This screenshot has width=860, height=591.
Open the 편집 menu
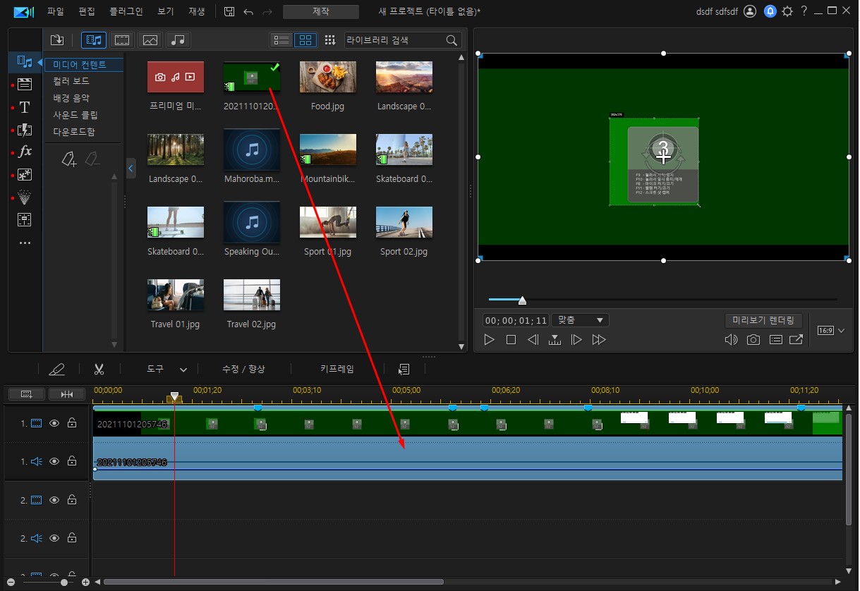coord(87,11)
